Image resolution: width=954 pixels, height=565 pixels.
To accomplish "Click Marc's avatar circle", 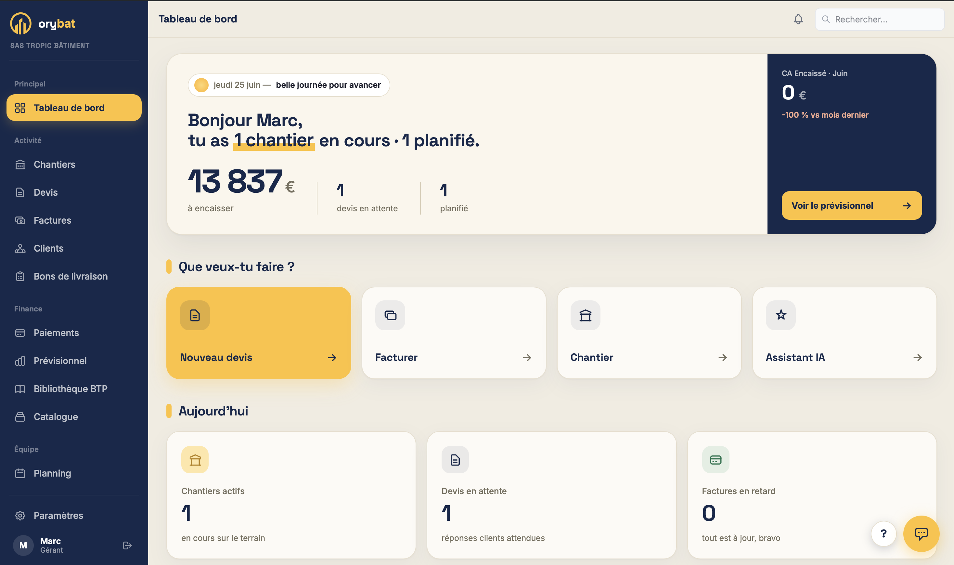I will [23, 545].
